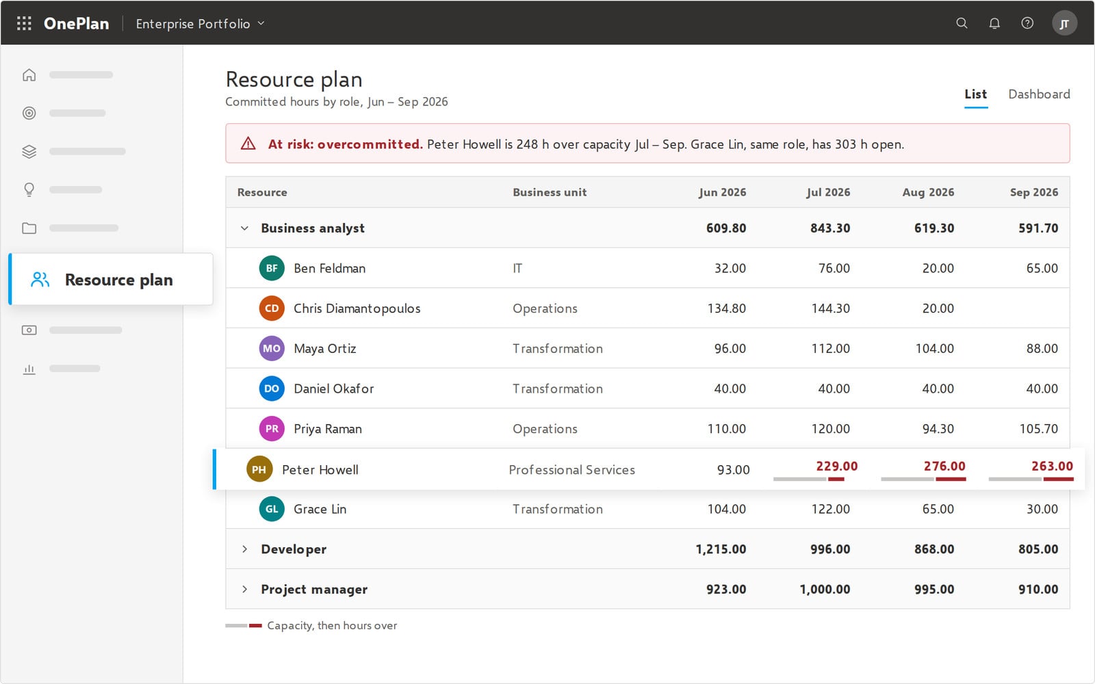This screenshot has height=684, width=1095.
Task: Click Ben Feldman's BF avatar
Action: pyautogui.click(x=272, y=268)
